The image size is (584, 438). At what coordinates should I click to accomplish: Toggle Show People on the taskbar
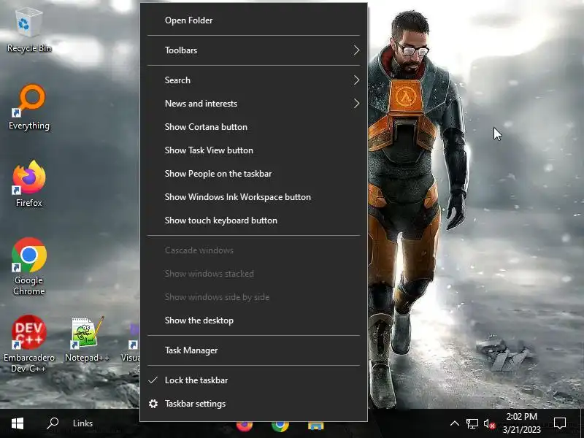253,174
